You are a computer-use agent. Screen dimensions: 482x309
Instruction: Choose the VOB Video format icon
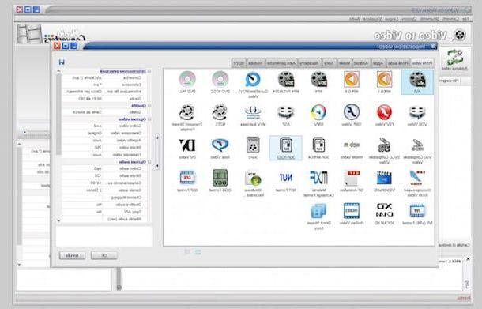pyautogui.click(x=417, y=115)
